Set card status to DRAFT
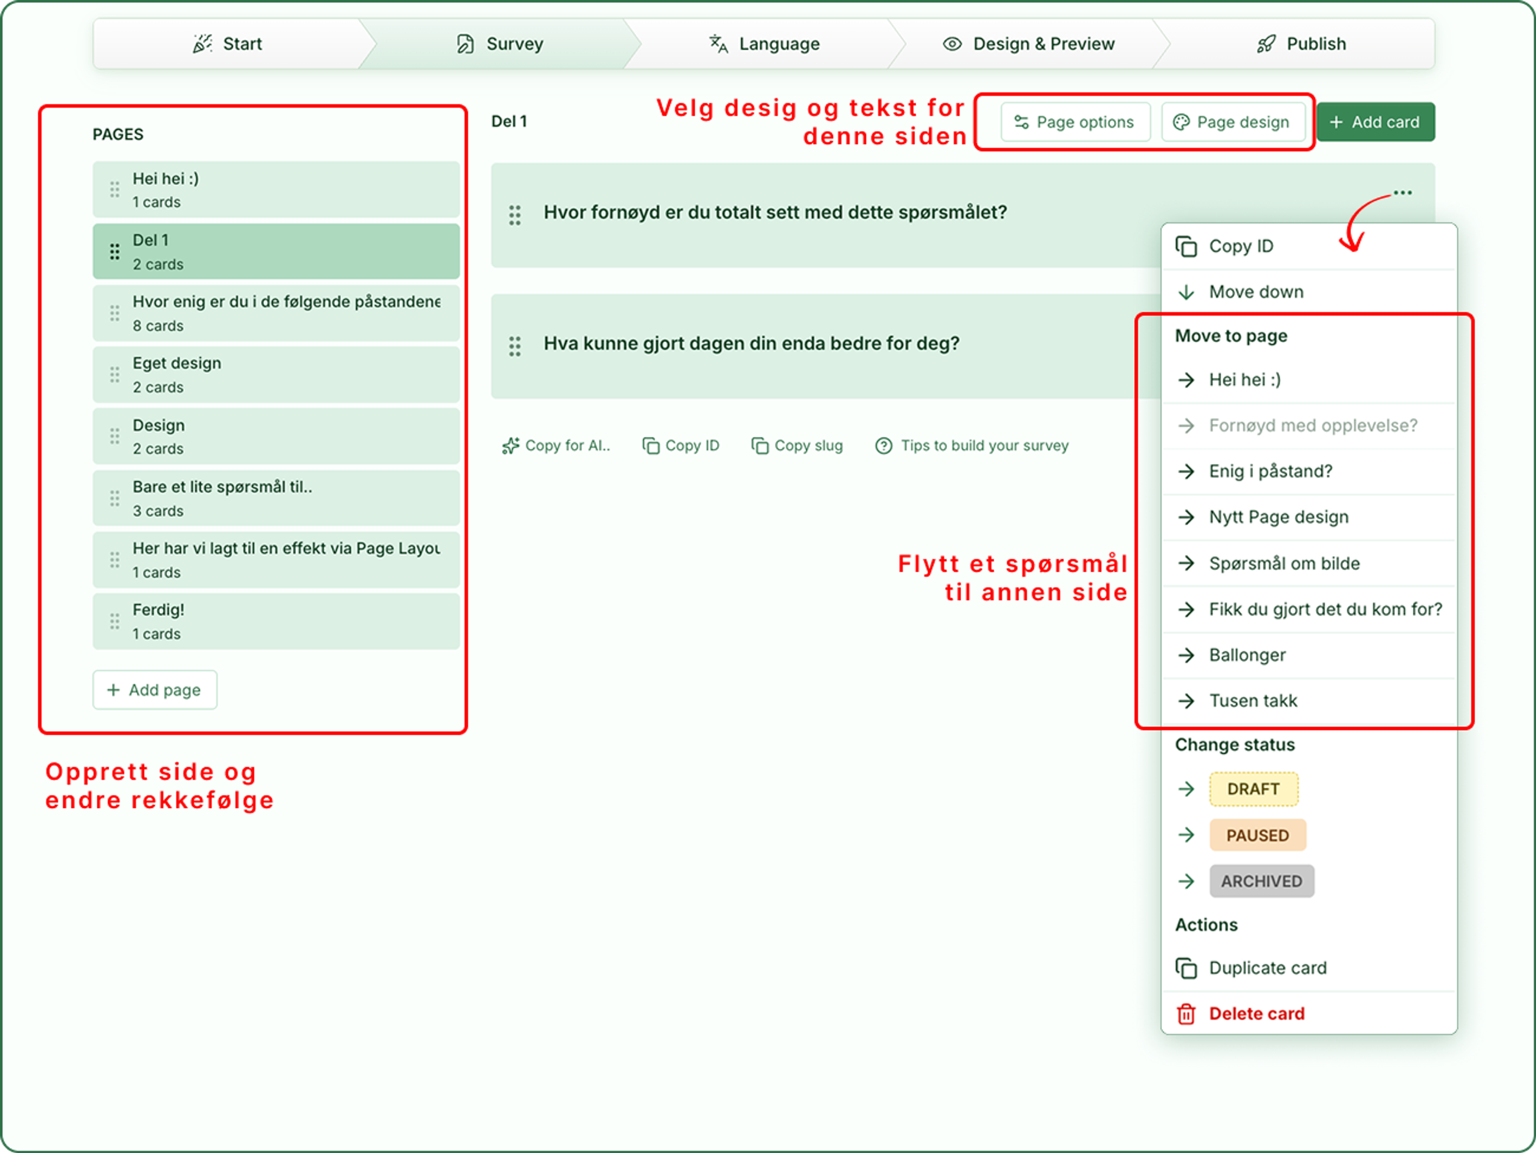 (1253, 789)
